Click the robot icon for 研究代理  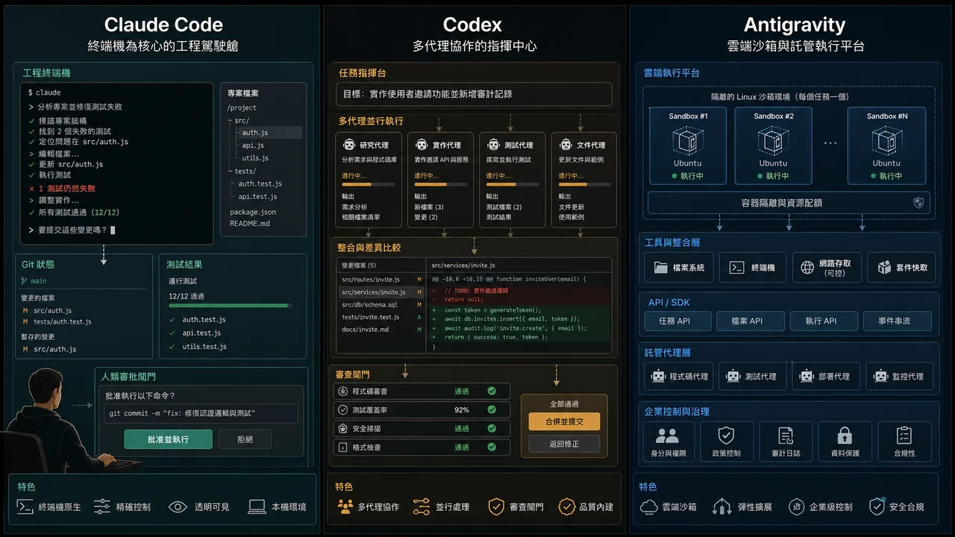pos(348,145)
